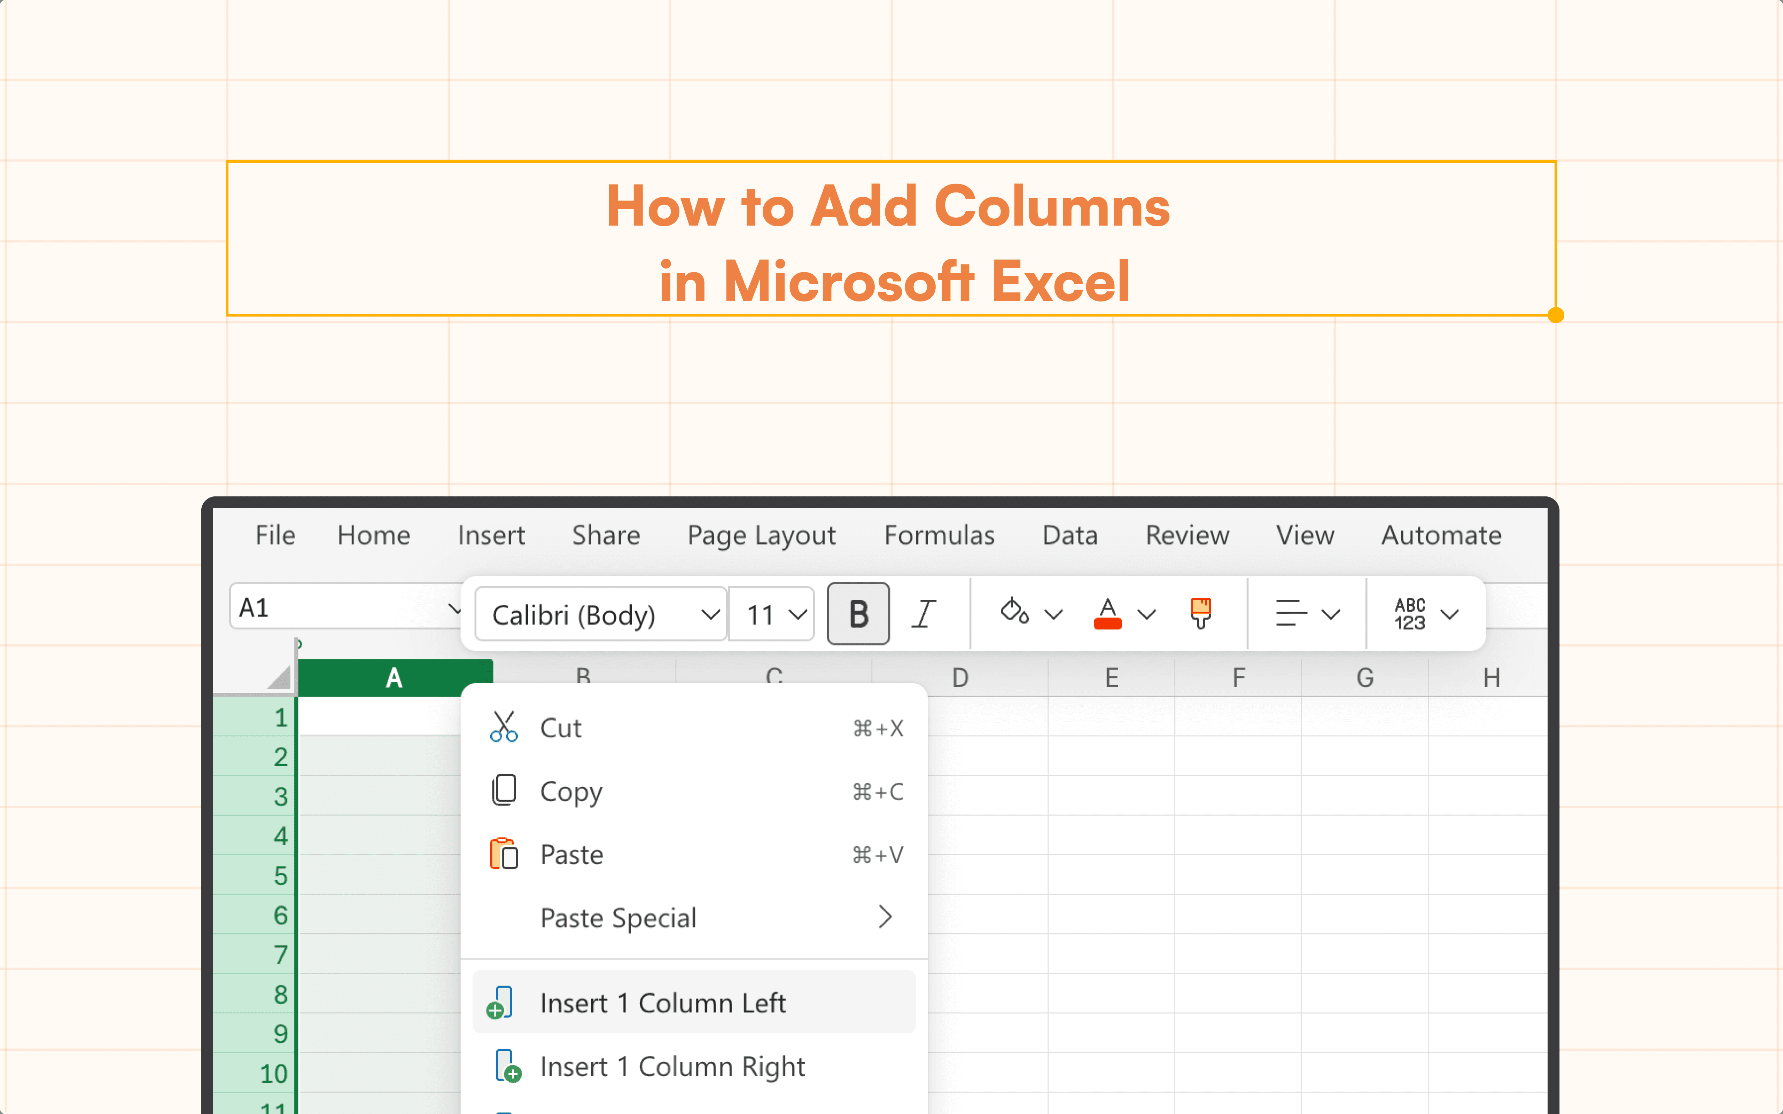Select row 9 header
This screenshot has width=1783, height=1114.
(254, 1034)
